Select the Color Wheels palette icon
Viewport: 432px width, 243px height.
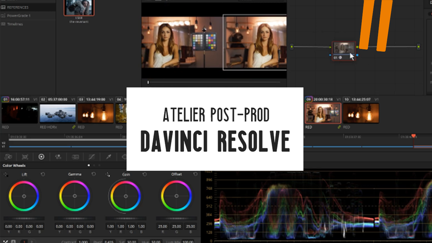[x=42, y=157]
